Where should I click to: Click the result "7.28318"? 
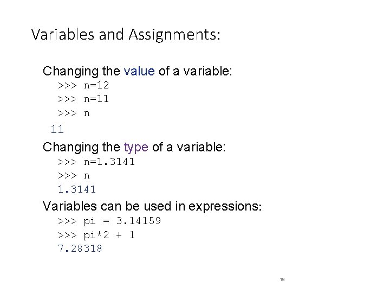point(80,249)
